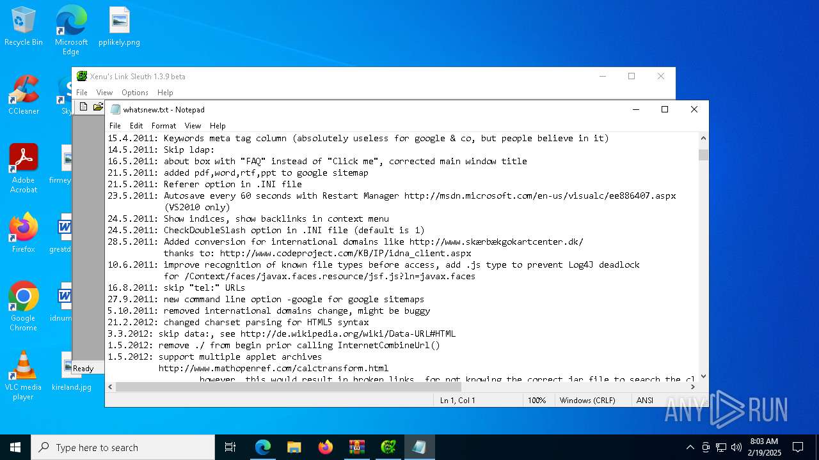The image size is (819, 460).
Task: Click the Notepad taskbar button
Action: (x=420, y=447)
